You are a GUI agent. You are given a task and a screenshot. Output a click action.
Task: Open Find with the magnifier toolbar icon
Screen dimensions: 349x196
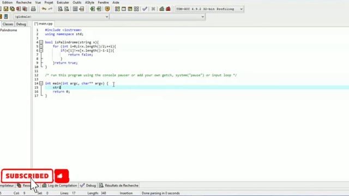(61, 9)
